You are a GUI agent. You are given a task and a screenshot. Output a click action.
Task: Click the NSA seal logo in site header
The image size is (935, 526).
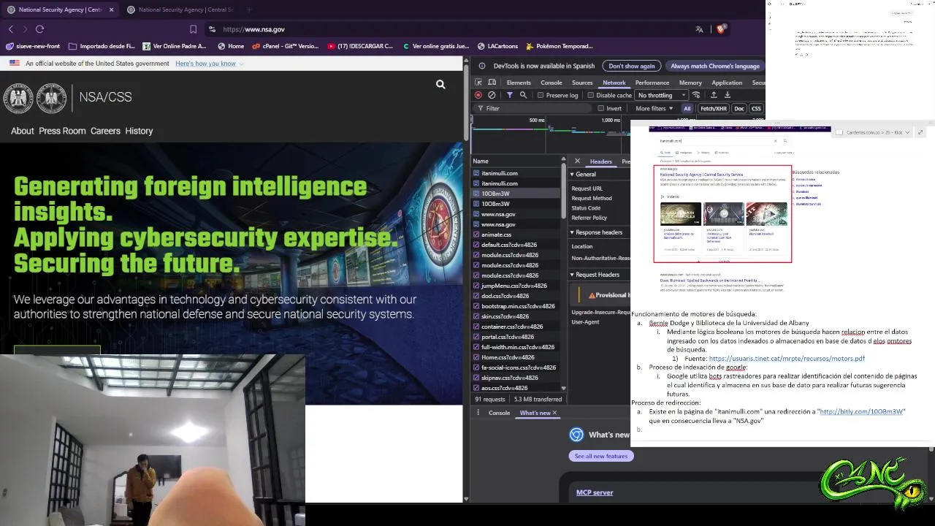[x=19, y=99]
